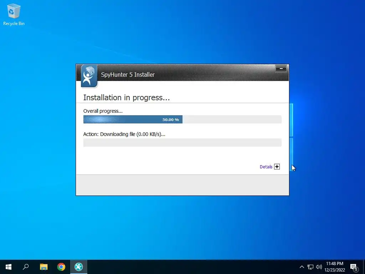Open the volume speaker tray icon

[x=319, y=267]
